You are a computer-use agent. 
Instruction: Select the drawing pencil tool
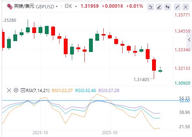pos(159,7)
